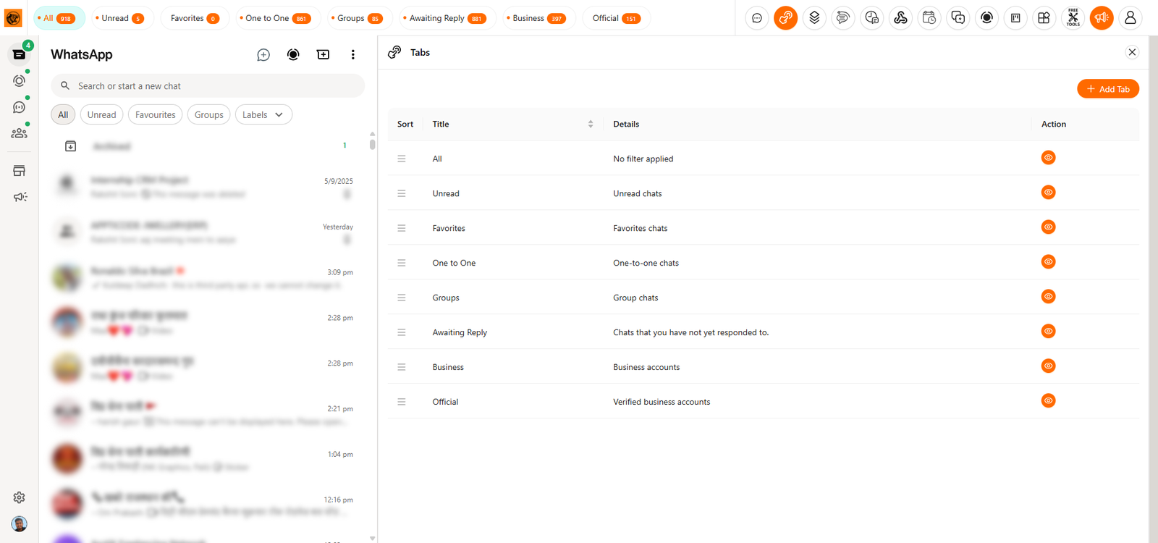
Task: Close the Tabs panel
Action: click(x=1132, y=52)
